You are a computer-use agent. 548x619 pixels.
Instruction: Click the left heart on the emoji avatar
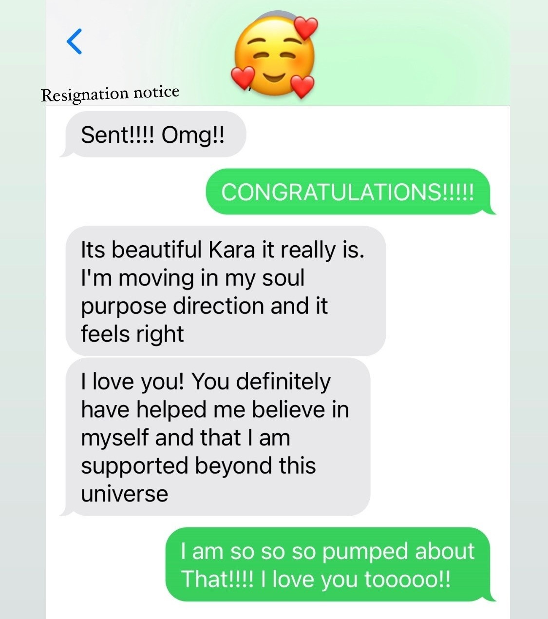coord(242,77)
